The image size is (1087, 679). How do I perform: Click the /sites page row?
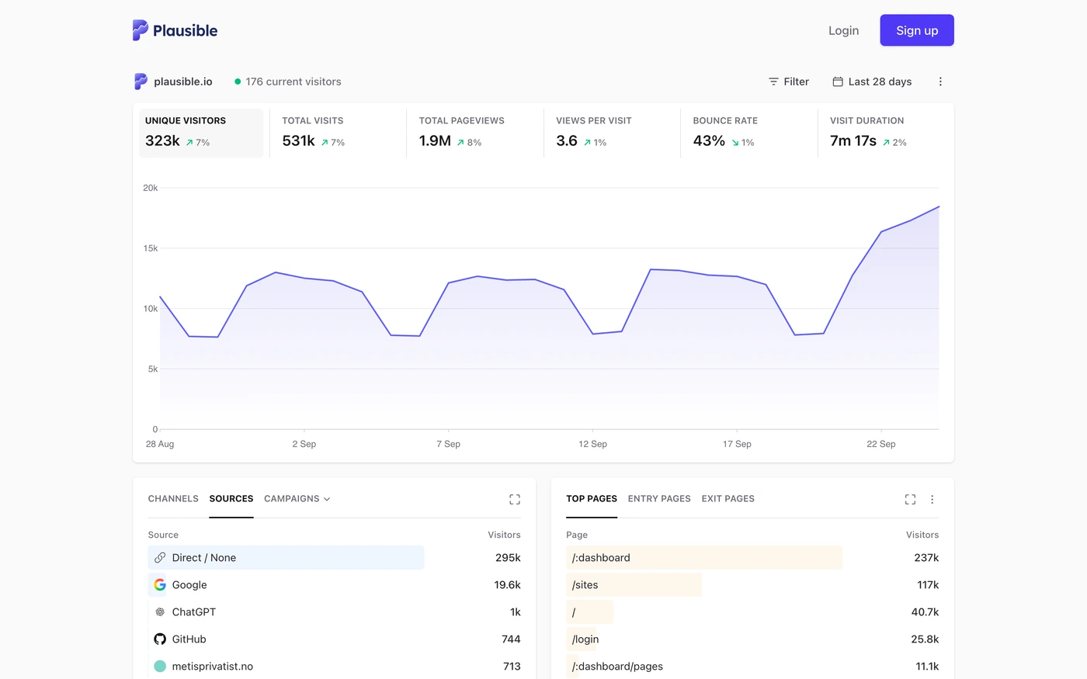[x=752, y=584]
